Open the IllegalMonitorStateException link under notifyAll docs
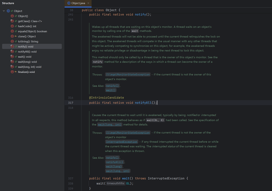Viewport: 272px width, 191px height. point(128,74)
